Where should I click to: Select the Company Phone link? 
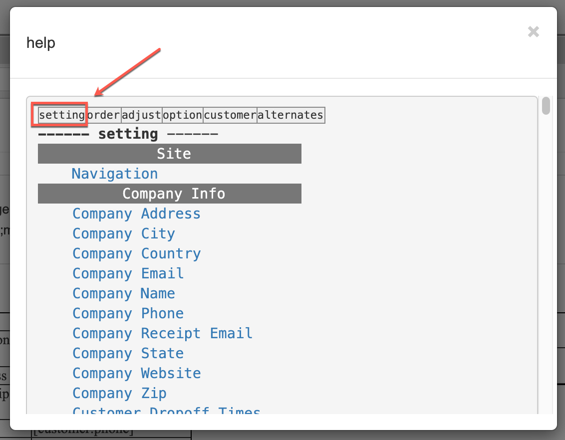tap(128, 314)
